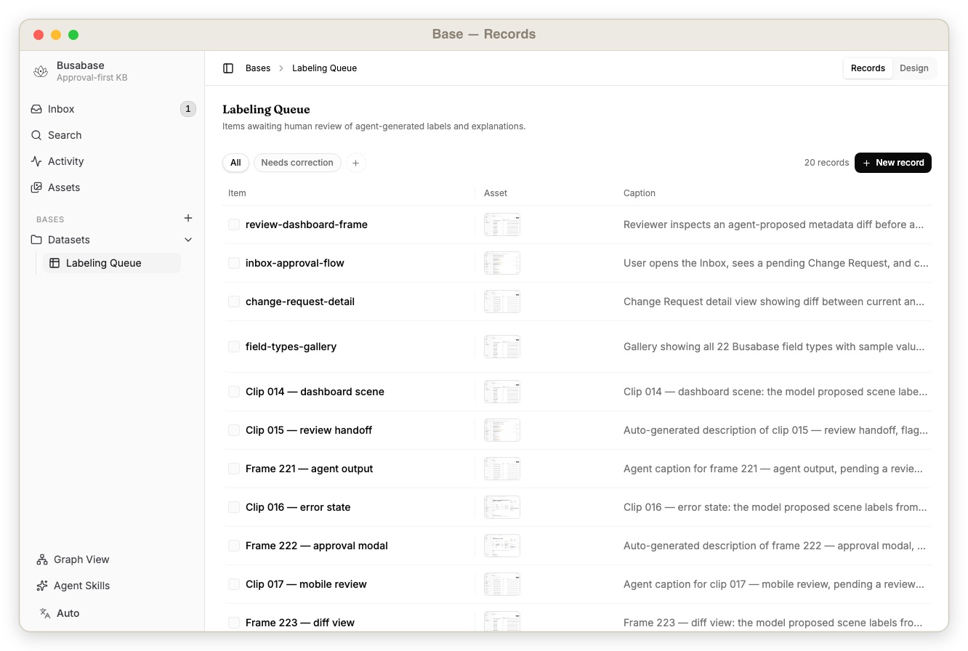Screen dimensions: 968x651
Task: Open Assets in the sidebar
Action: point(113,187)
